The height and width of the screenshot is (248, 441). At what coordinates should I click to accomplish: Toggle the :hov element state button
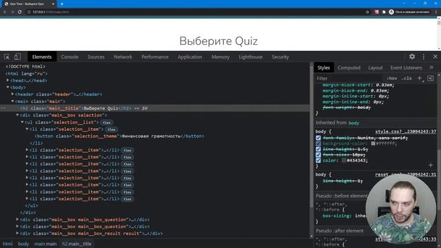392,79
